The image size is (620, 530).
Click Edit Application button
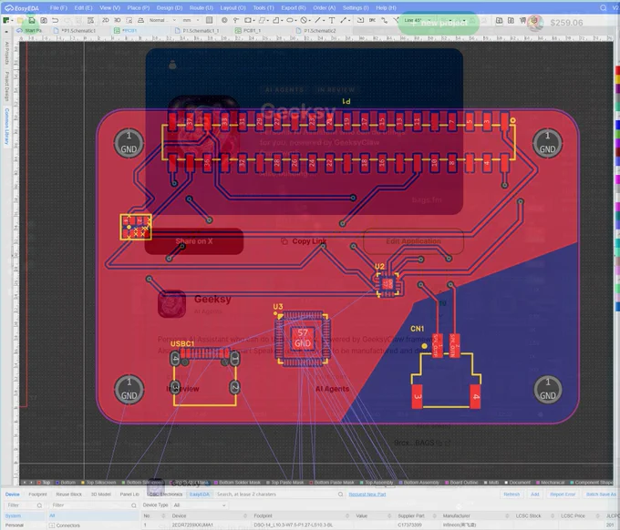[x=413, y=241]
